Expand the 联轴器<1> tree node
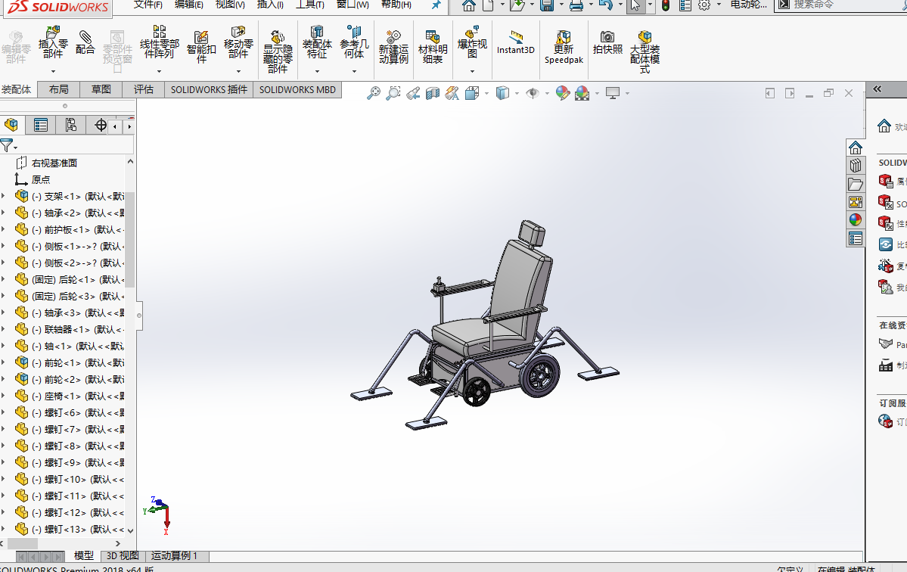 tap(4, 329)
